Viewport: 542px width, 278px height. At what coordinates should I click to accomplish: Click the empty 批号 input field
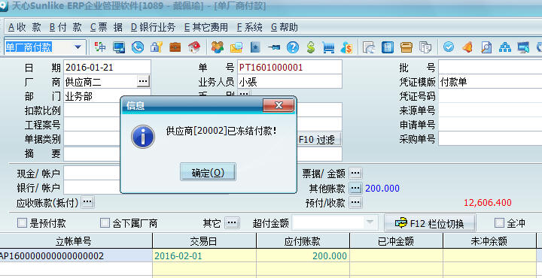click(x=490, y=68)
